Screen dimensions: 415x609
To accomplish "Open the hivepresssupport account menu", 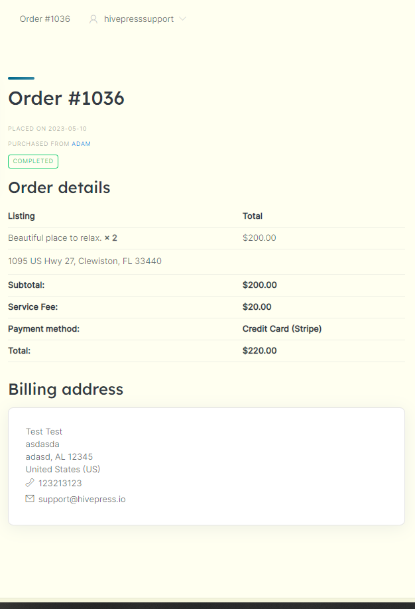I will (x=138, y=19).
